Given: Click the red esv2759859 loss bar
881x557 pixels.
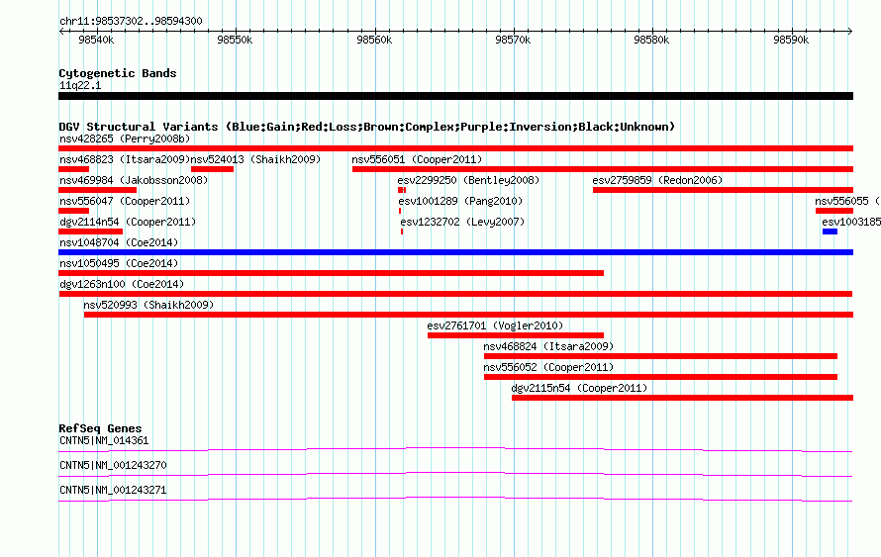Looking at the screenshot, I should point(724,190).
